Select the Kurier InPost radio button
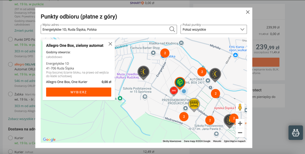Image resolution: width=305 pixels, height=154 pixels. [x=10, y=152]
